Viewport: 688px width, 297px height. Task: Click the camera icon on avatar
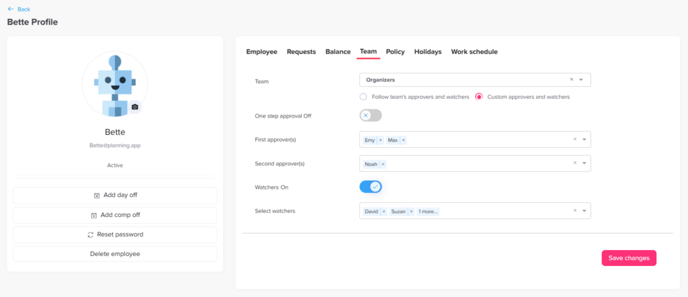coord(135,107)
